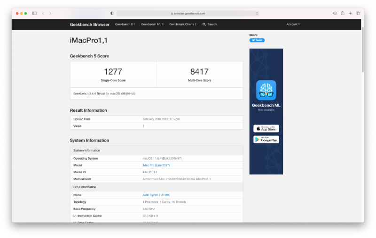Open the Account dropdown menu

[293, 24]
